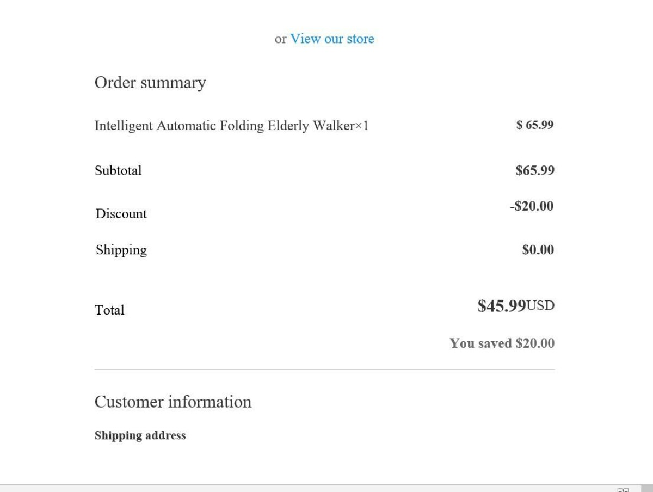Click the Subtotal label
Viewport: 653px width, 492px height.
pos(118,170)
